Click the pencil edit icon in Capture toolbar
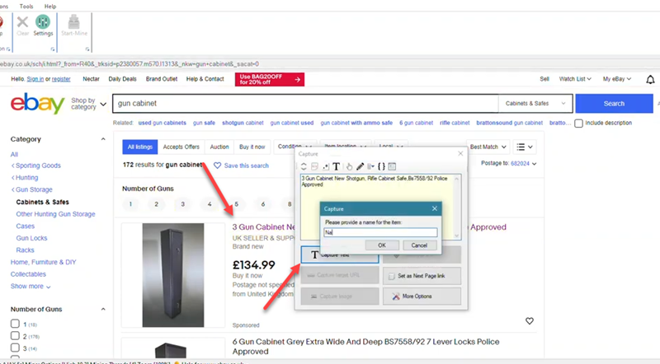 click(x=360, y=166)
